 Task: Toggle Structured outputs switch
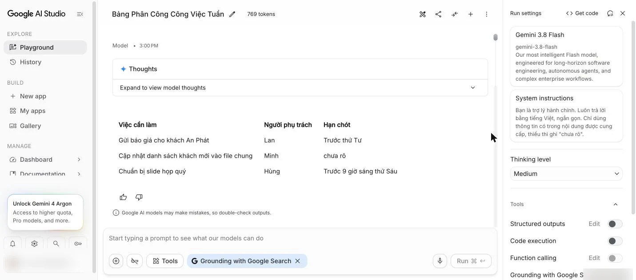tap(615, 224)
